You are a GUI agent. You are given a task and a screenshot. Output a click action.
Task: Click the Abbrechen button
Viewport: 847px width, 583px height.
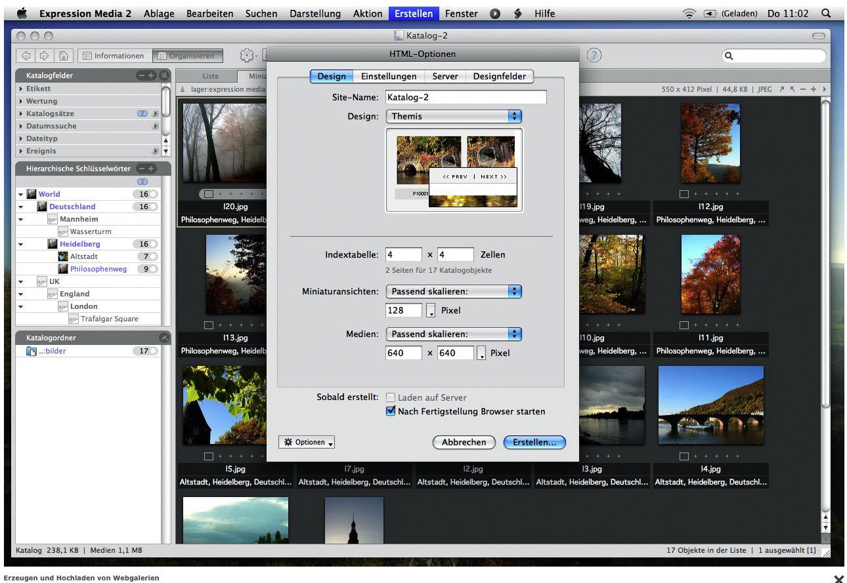tap(464, 443)
